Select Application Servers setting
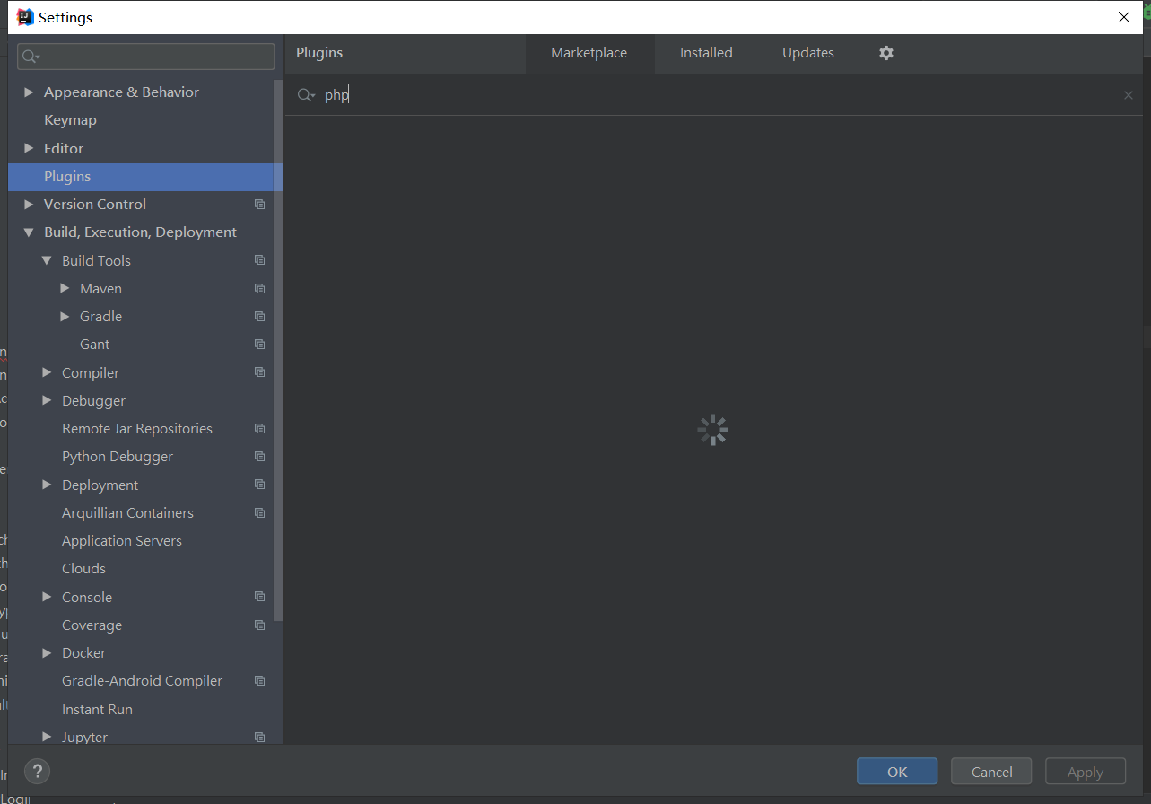Image resolution: width=1151 pixels, height=804 pixels. click(122, 541)
